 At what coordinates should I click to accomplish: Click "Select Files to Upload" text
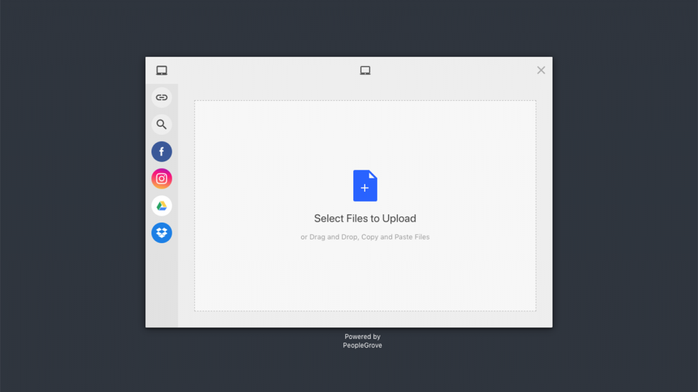365,218
